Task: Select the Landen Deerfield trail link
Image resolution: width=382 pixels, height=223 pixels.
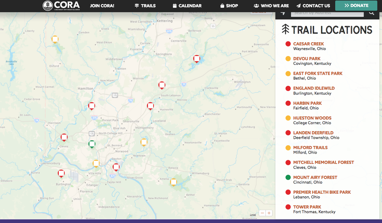Action: click(x=313, y=133)
